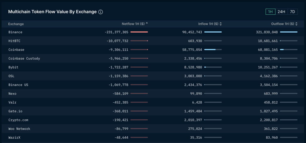Click Binance inflow value 90,452,743
Viewport: 306px width, 143px height.
pos(192,32)
